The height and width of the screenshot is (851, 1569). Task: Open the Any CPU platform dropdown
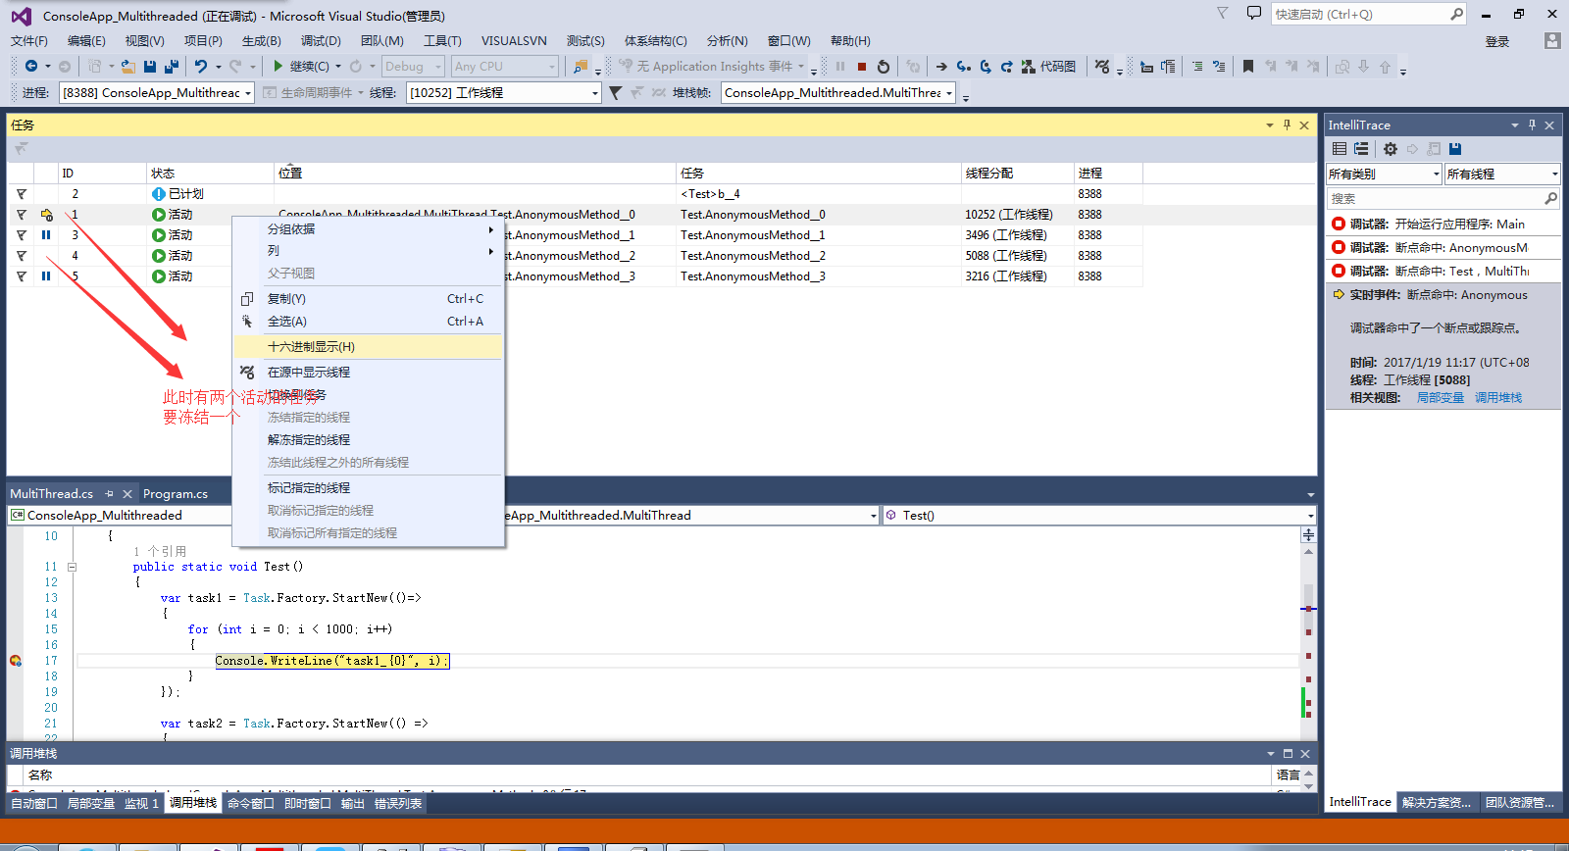505,67
